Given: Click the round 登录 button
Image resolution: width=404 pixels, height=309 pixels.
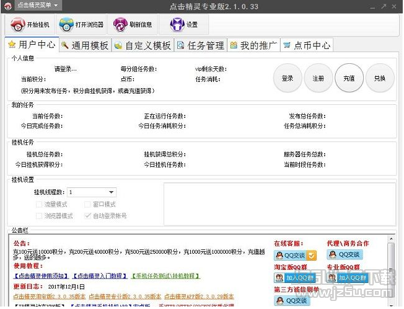Looking at the screenshot, I should (x=288, y=78).
